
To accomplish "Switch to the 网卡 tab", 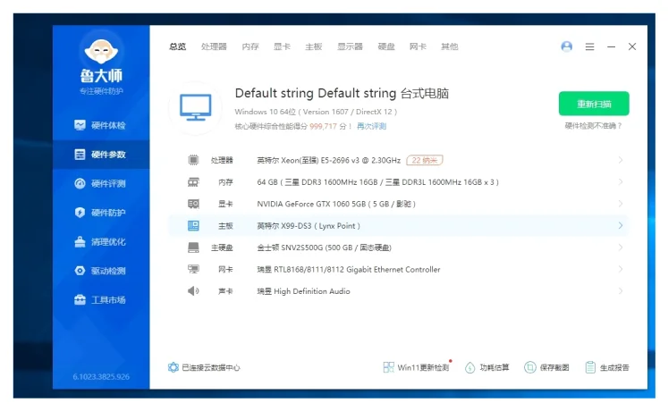I will click(x=418, y=46).
